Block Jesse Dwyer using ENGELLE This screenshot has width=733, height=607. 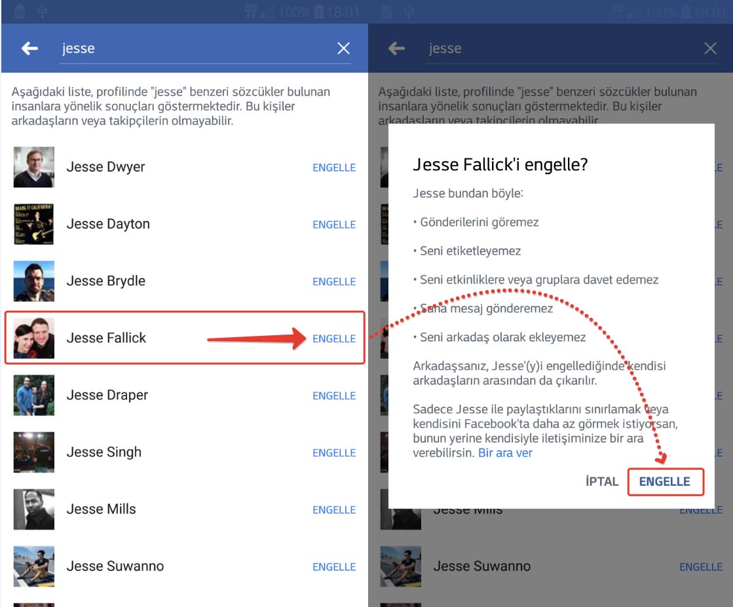(x=334, y=168)
